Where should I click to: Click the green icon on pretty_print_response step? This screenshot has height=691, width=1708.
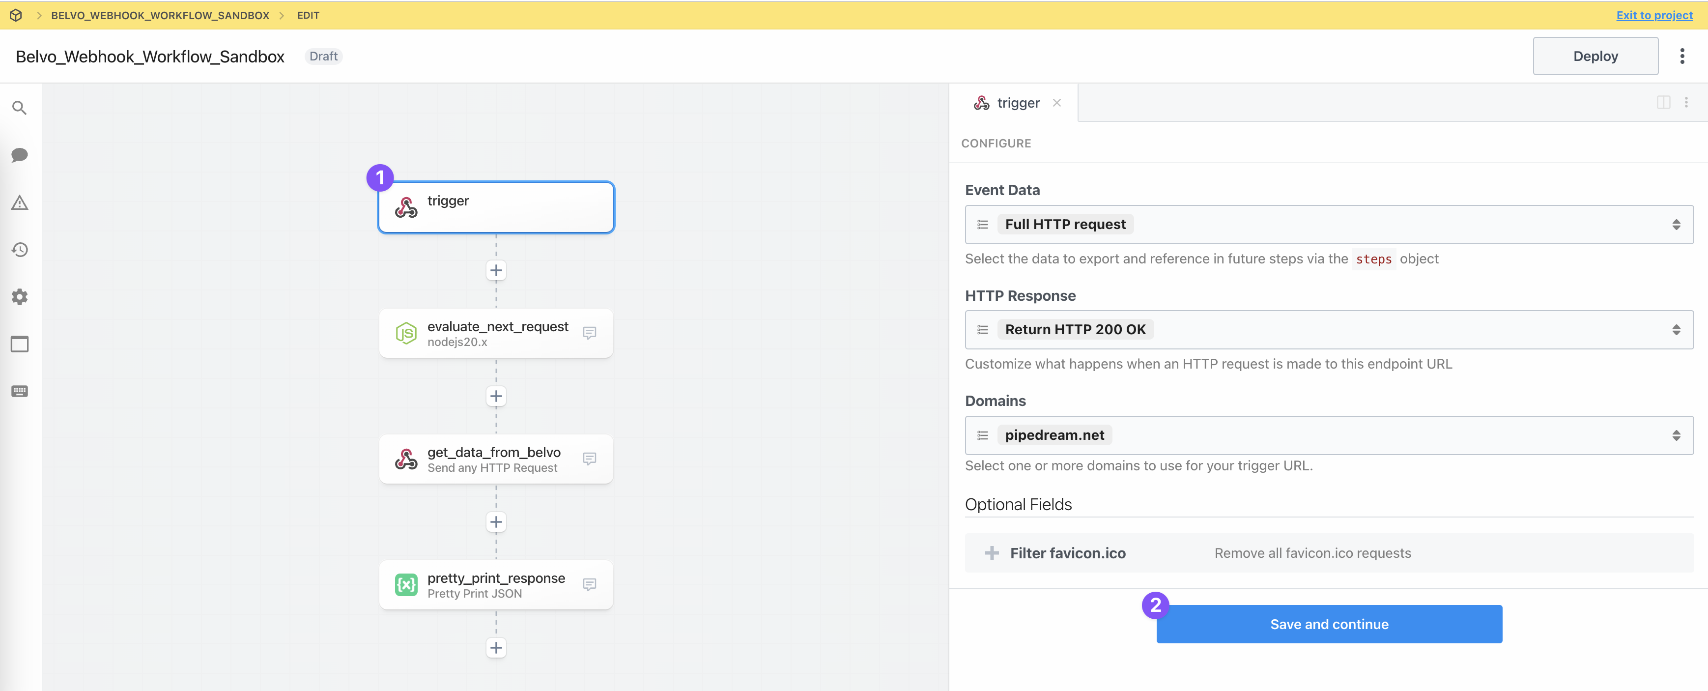pyautogui.click(x=406, y=585)
